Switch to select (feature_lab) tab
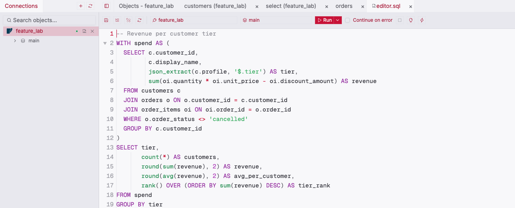The height and width of the screenshot is (208, 515). click(291, 6)
